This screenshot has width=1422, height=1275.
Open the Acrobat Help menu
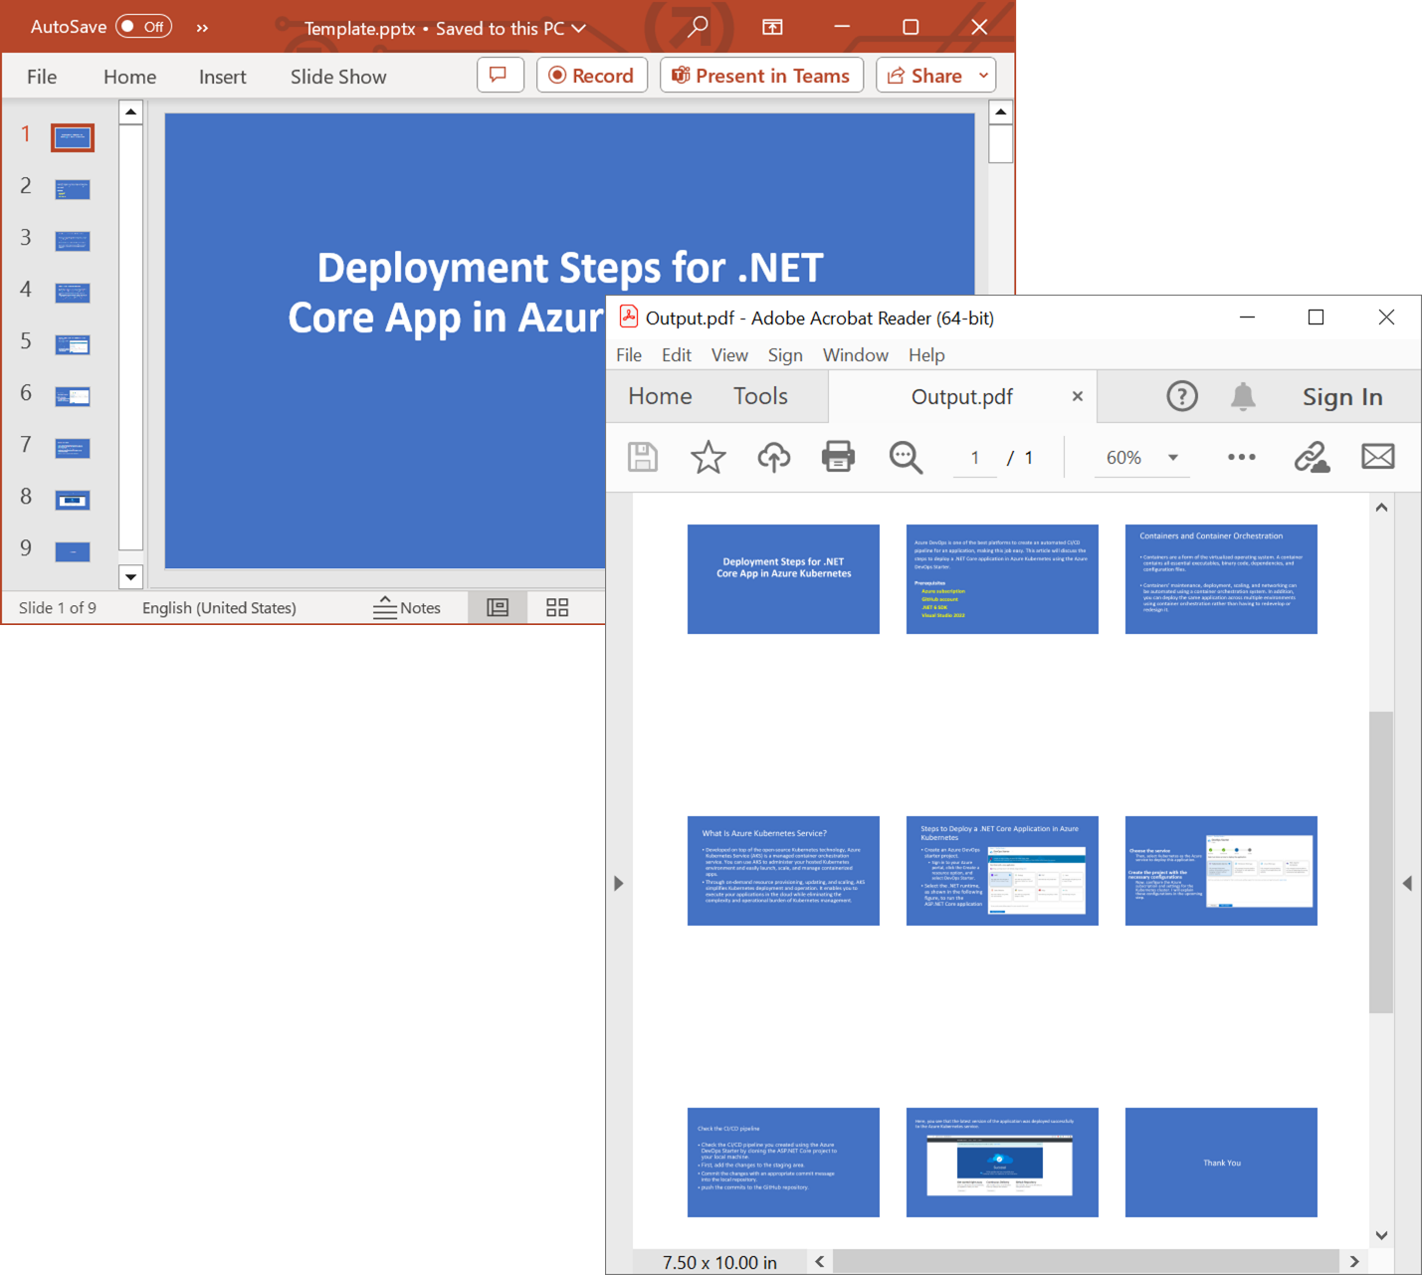926,355
